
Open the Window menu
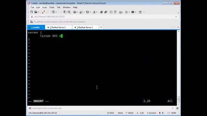pyautogui.click(x=67, y=7)
